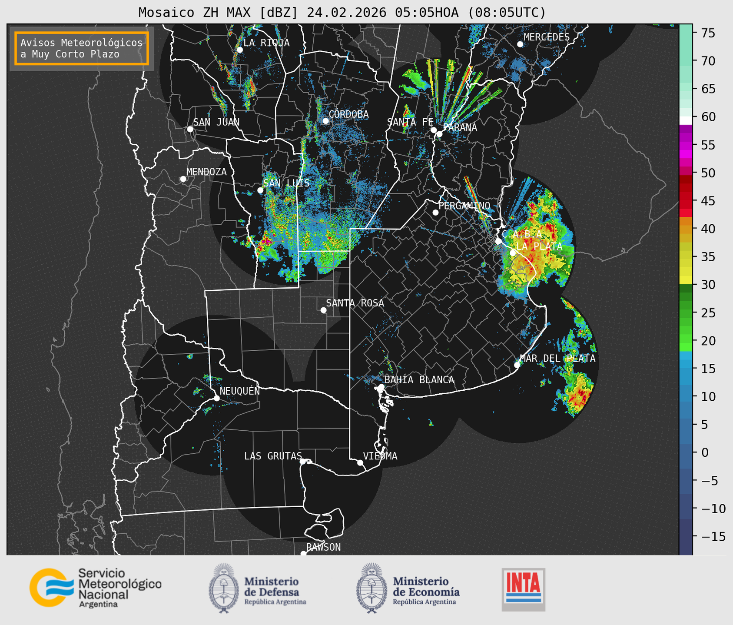The height and width of the screenshot is (625, 733).
Task: Click the San Luis city label
Action: coord(287,183)
